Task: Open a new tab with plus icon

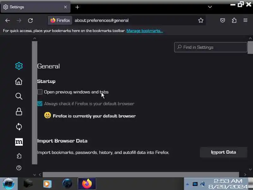Action: [77, 7]
